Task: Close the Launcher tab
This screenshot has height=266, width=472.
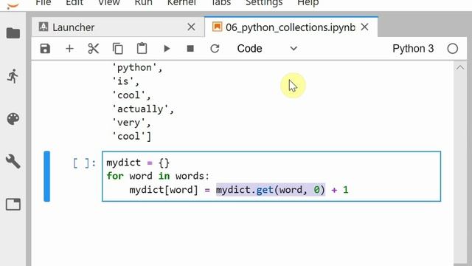Action: click(x=191, y=27)
